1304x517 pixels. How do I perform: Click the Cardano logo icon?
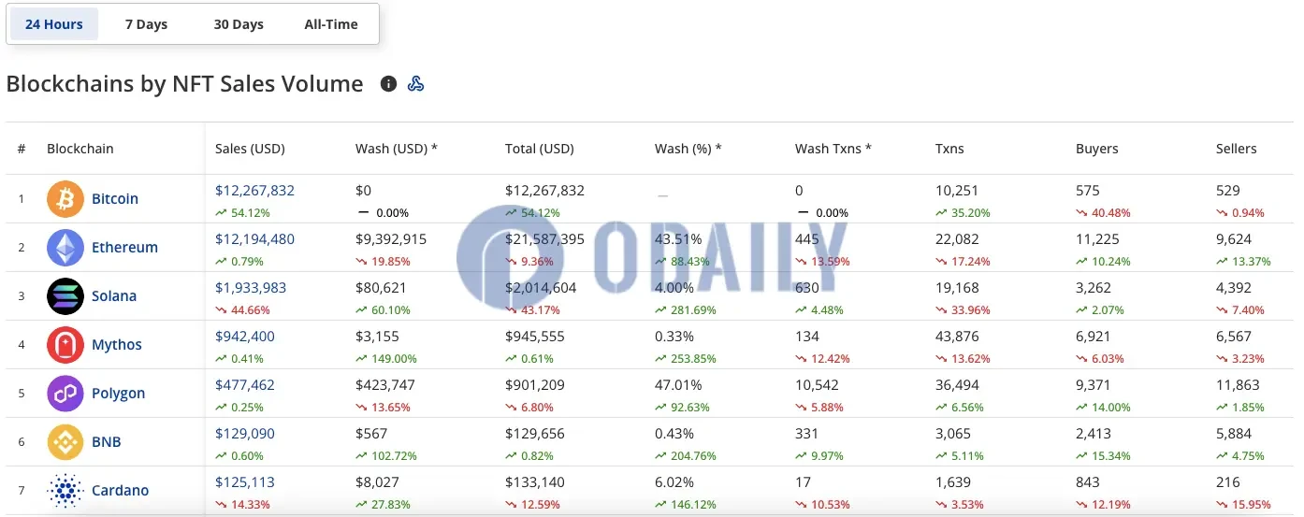(65, 491)
